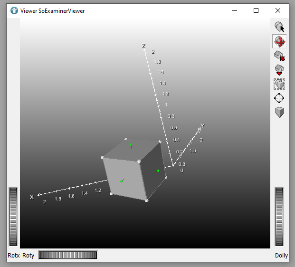Click the Roty horizontal thumbwheel
The image size is (295, 267).
coord(67,255)
